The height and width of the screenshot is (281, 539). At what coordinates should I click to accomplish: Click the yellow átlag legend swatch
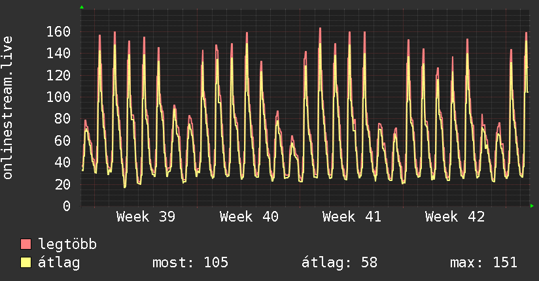(x=26, y=263)
